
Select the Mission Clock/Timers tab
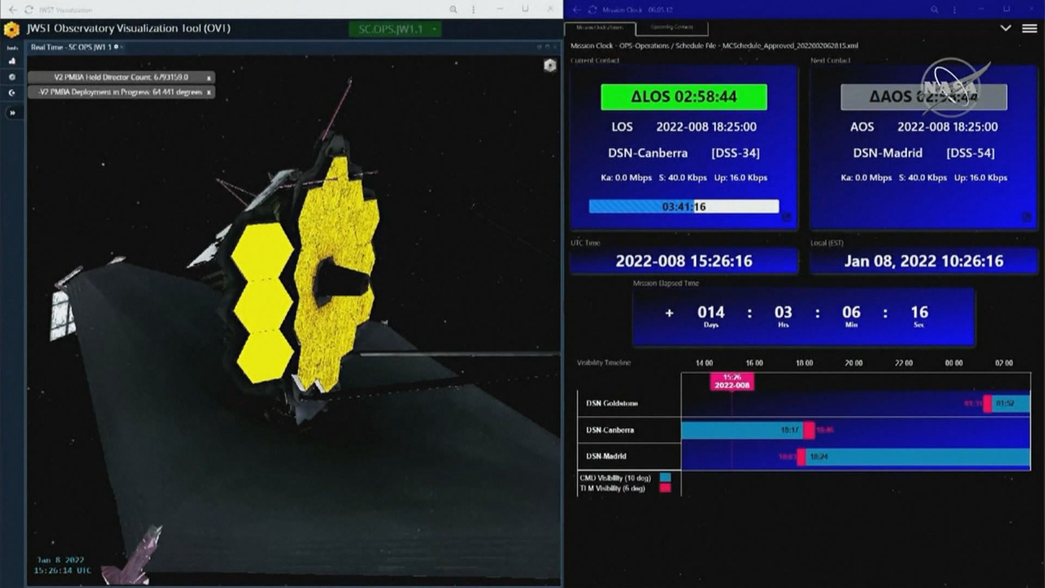[x=599, y=27]
